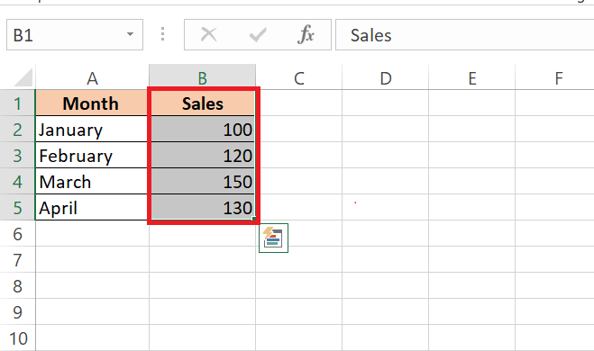Click the formula bar resize dots handle
This screenshot has width=594, height=351.
coord(163,34)
